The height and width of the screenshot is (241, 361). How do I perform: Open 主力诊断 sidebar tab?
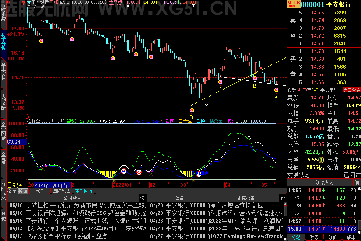point(3,101)
